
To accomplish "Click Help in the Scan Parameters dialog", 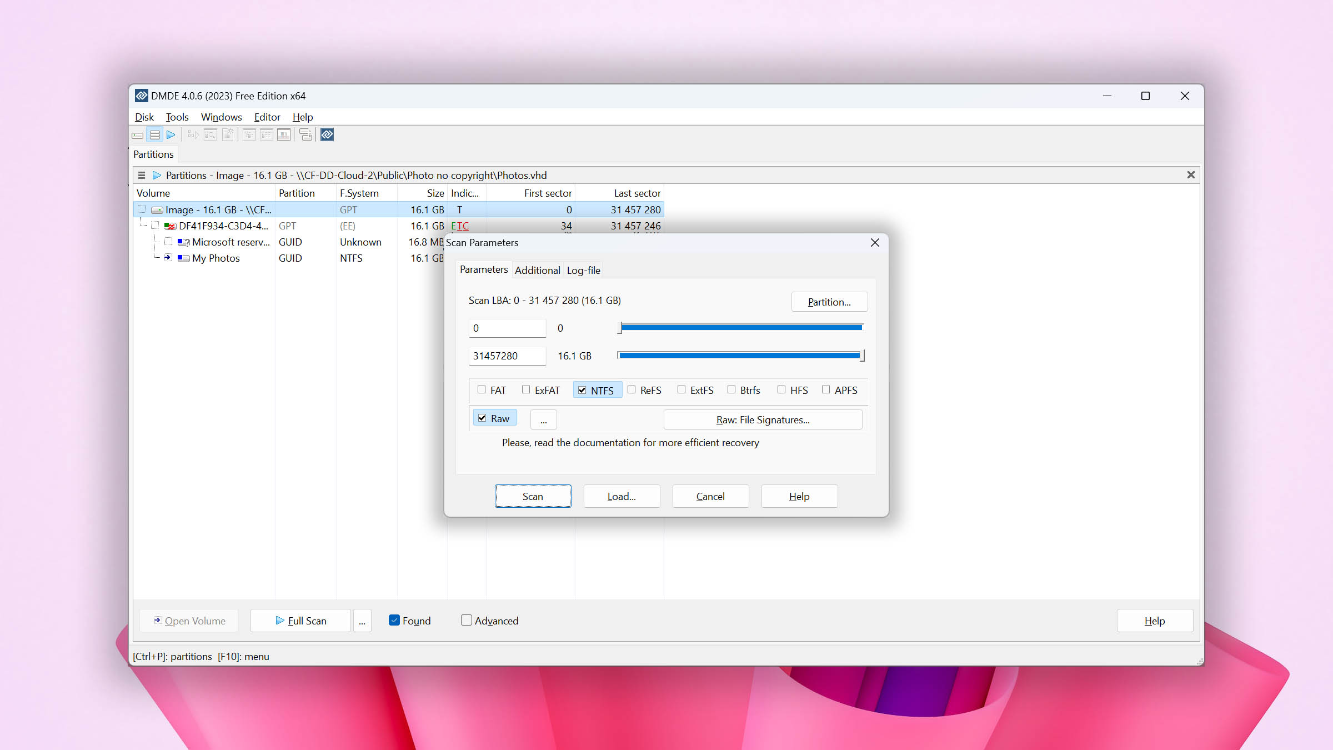I will tap(799, 496).
